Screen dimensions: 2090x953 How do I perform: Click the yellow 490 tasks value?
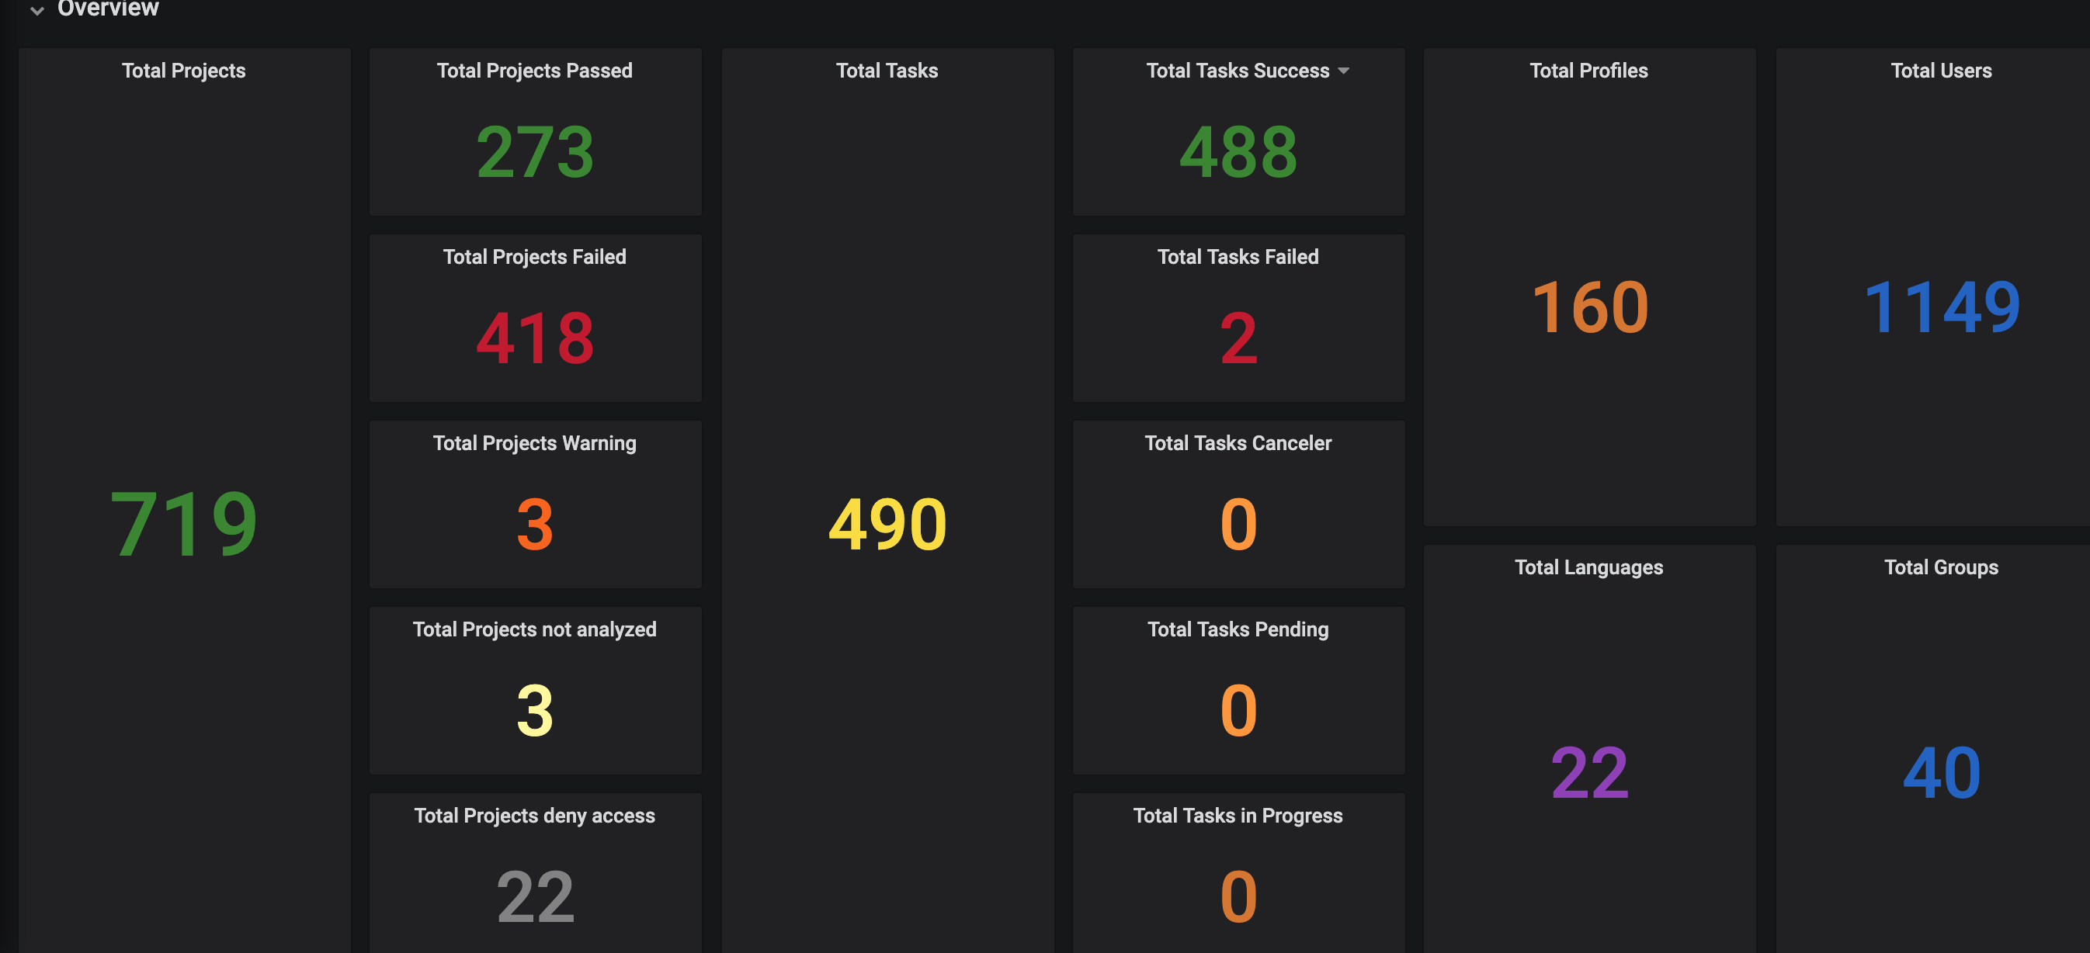tap(887, 524)
